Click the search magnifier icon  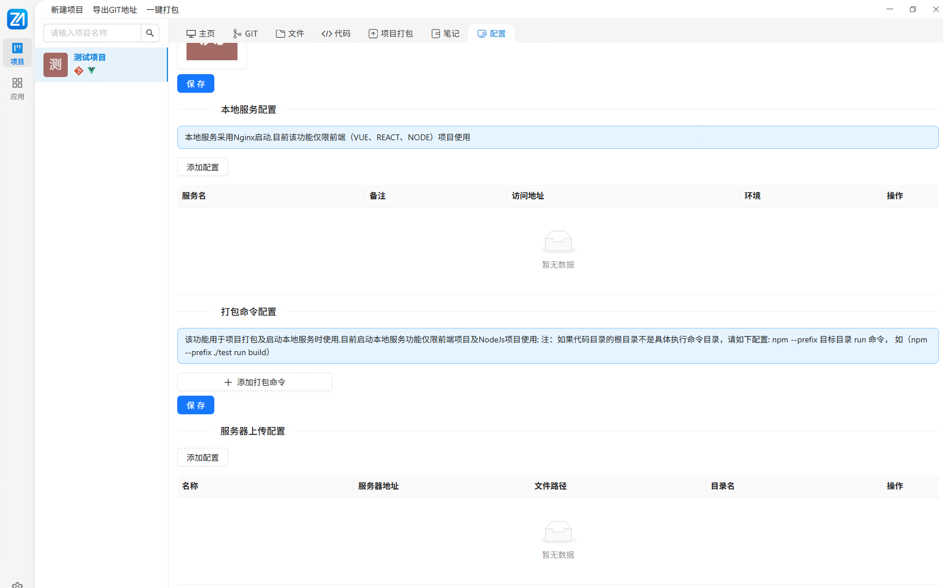point(150,33)
